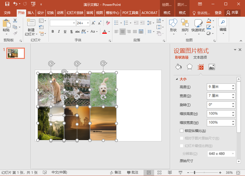Viewport: 245px width, 176px height.
Task: Open the Picture icon tab in format pane
Action: [211, 67]
